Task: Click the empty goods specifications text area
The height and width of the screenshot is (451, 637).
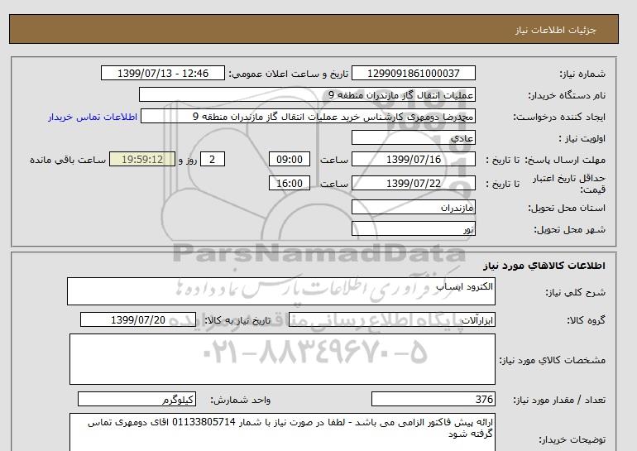Action: (x=282, y=359)
